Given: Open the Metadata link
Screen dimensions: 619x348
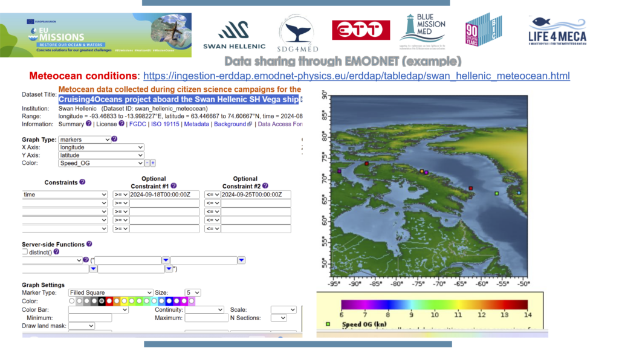Looking at the screenshot, I should point(196,124).
